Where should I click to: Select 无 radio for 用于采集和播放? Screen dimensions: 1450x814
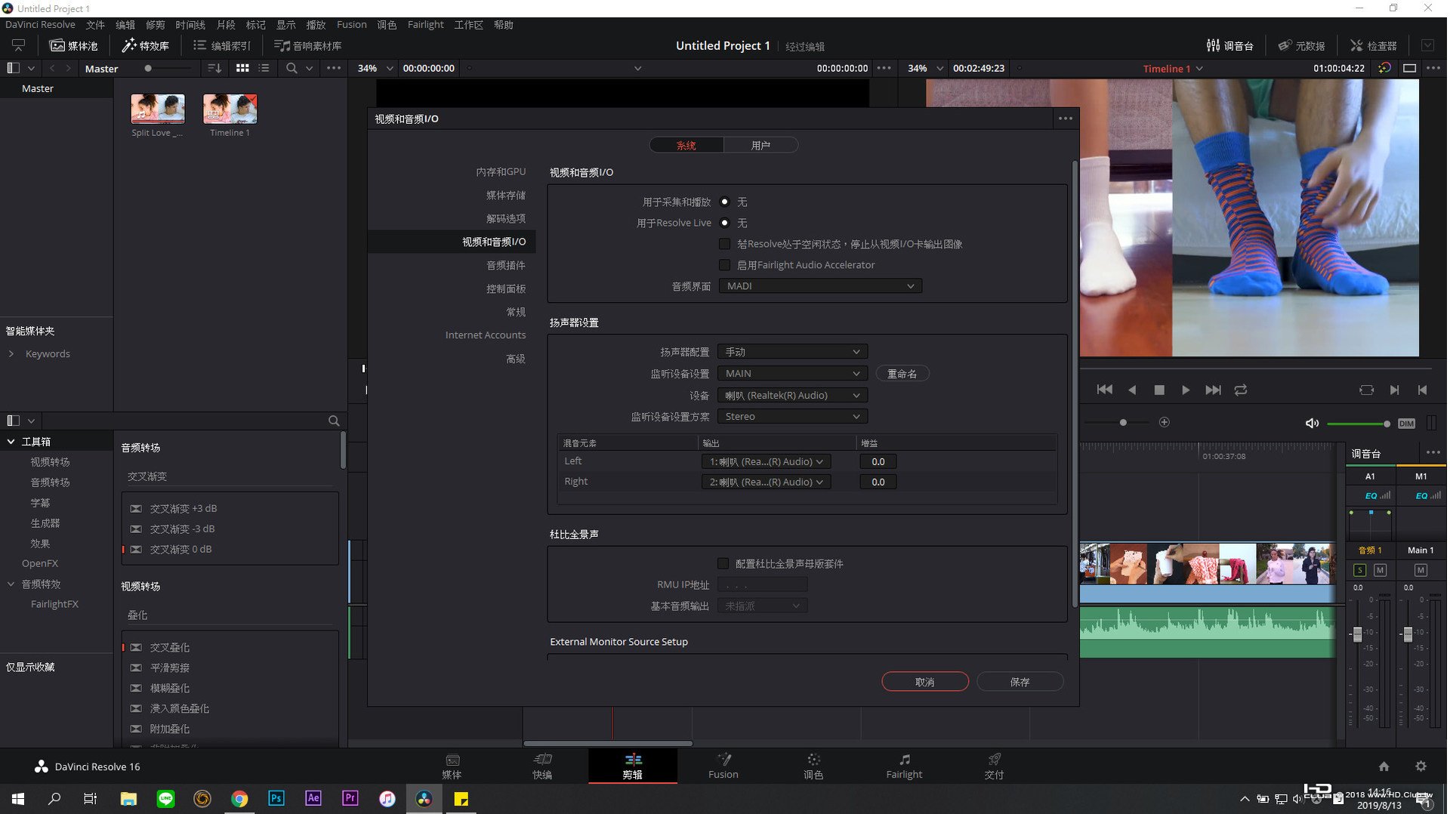(x=724, y=202)
